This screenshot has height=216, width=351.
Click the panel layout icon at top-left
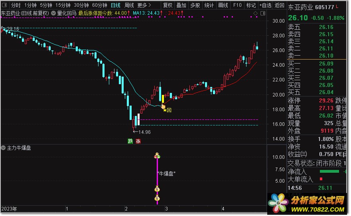(4, 5)
